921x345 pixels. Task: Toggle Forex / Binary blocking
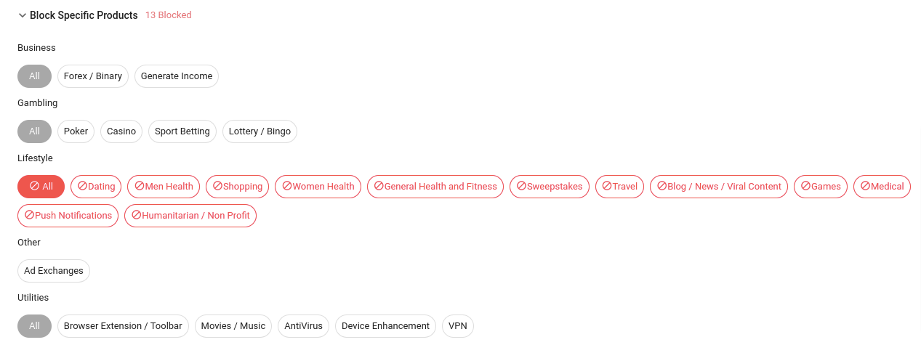pos(93,76)
